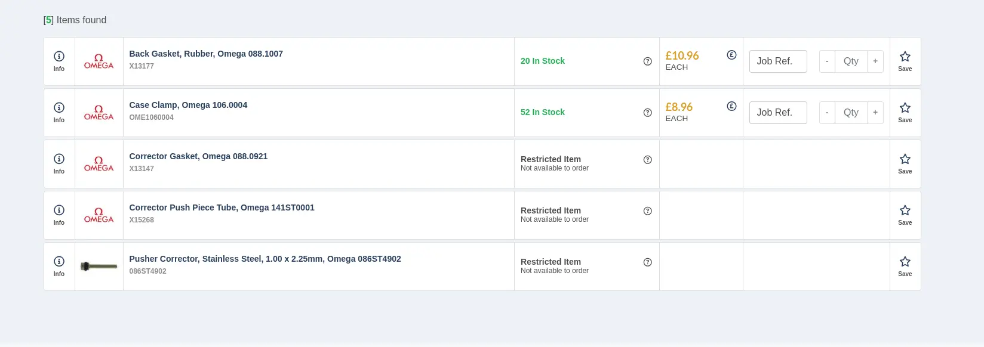The height and width of the screenshot is (347, 984).
Task: Click help icon beside Case Clamp stock
Action: (647, 113)
